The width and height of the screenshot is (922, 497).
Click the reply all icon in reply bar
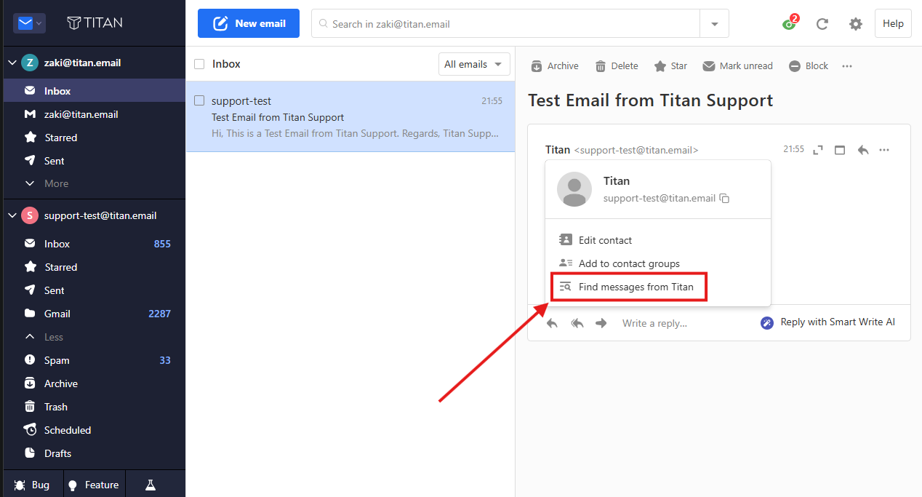click(x=577, y=323)
